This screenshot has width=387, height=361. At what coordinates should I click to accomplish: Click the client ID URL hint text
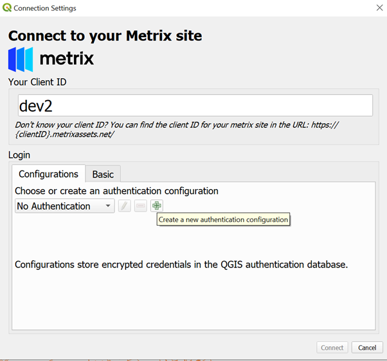coord(177,130)
